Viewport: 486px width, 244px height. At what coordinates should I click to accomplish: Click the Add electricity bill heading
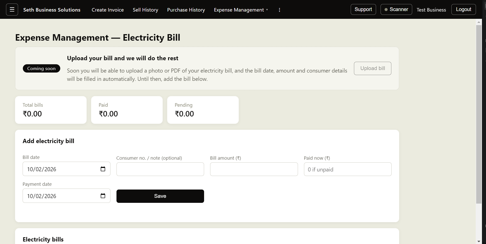pyautogui.click(x=48, y=141)
